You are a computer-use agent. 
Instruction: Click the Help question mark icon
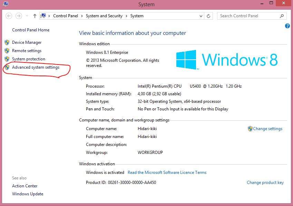tap(287, 26)
